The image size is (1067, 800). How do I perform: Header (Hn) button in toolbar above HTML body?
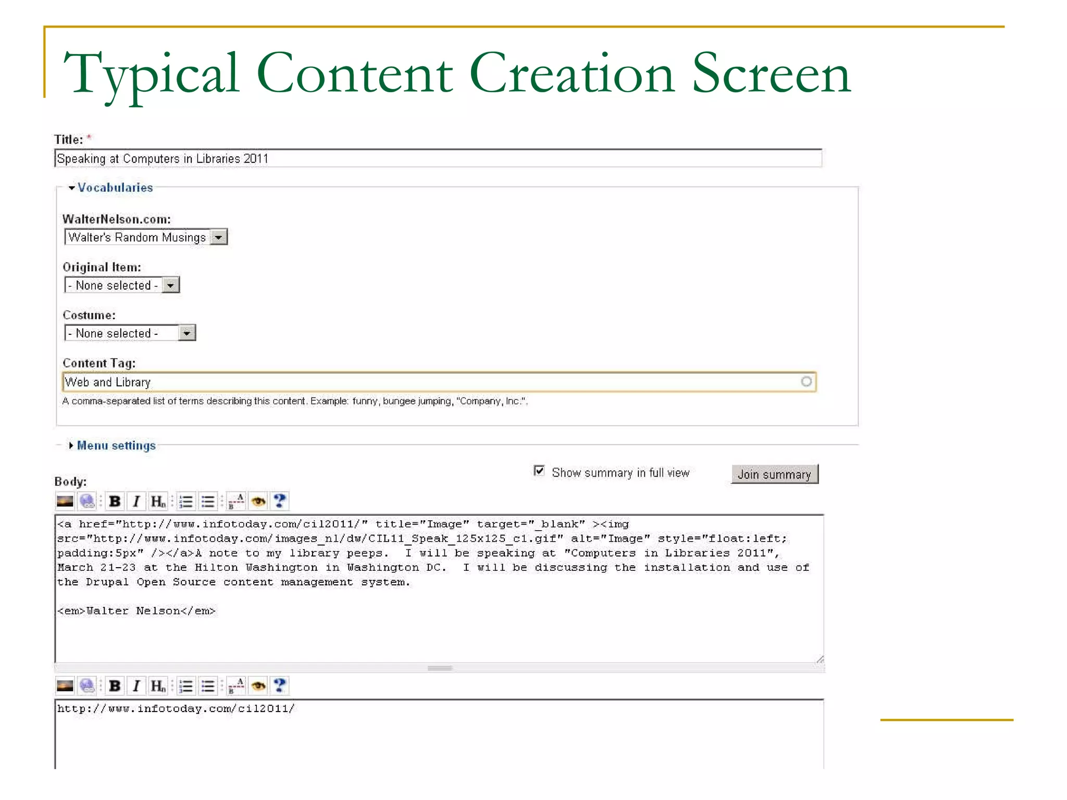point(158,501)
